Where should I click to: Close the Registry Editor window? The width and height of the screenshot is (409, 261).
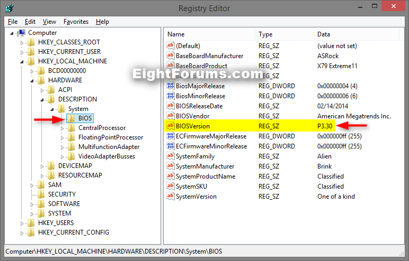pyautogui.click(x=394, y=6)
